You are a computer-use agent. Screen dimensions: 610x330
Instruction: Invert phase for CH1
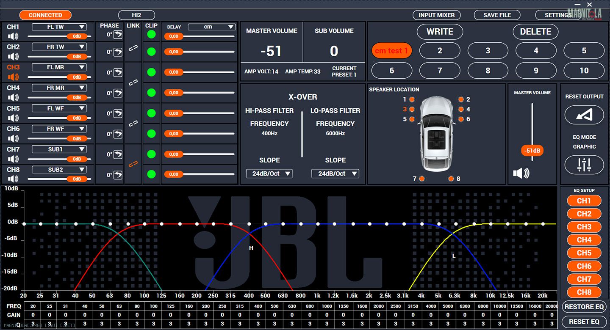point(118,36)
